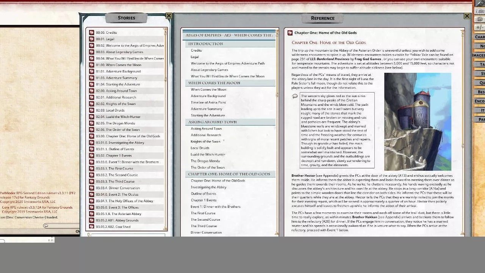Focus the Stories search input field
This screenshot has height=273, width=485.
(128, 235)
